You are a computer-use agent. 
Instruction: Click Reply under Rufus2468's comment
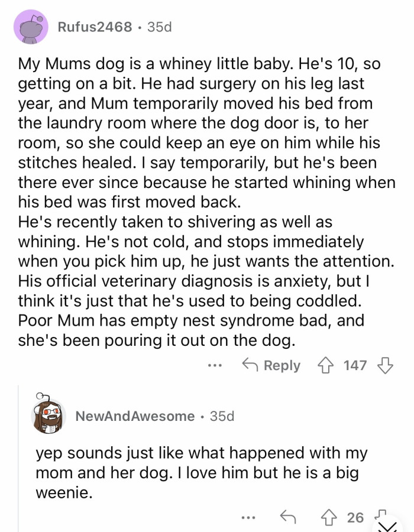271,365
